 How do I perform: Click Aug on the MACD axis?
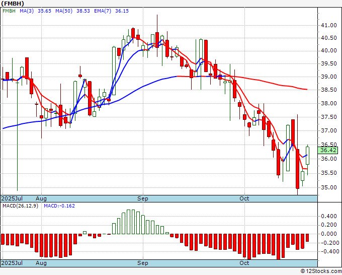(41, 263)
